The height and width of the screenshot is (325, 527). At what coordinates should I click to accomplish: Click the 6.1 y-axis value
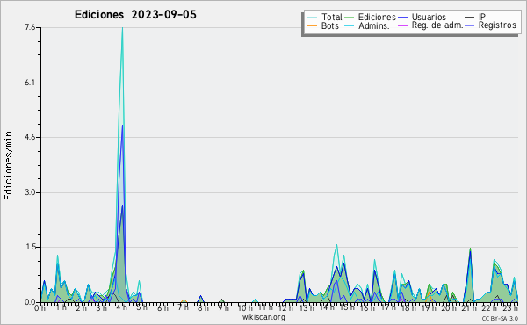click(30, 83)
